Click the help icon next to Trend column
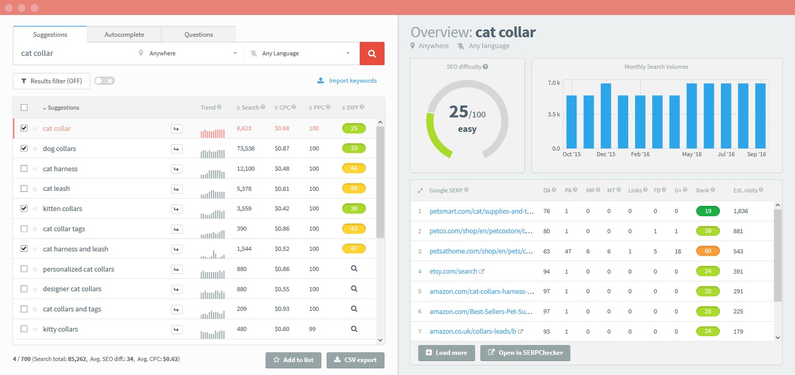The width and height of the screenshot is (795, 375). click(218, 107)
